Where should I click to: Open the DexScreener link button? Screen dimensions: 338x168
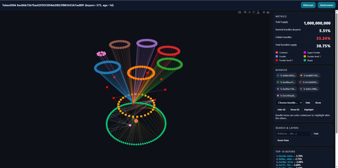[326, 5]
